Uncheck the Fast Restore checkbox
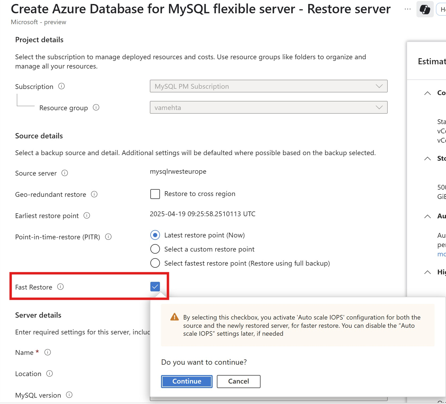446x404 pixels. (x=155, y=287)
